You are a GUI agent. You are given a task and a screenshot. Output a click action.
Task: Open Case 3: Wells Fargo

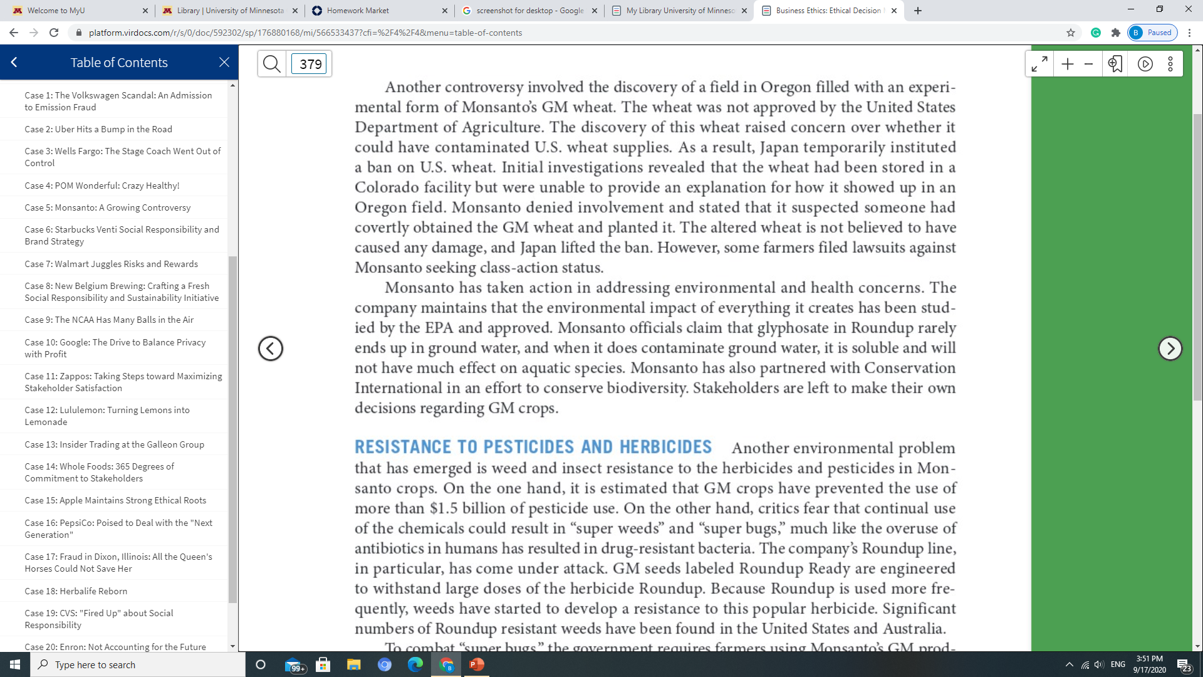(123, 157)
